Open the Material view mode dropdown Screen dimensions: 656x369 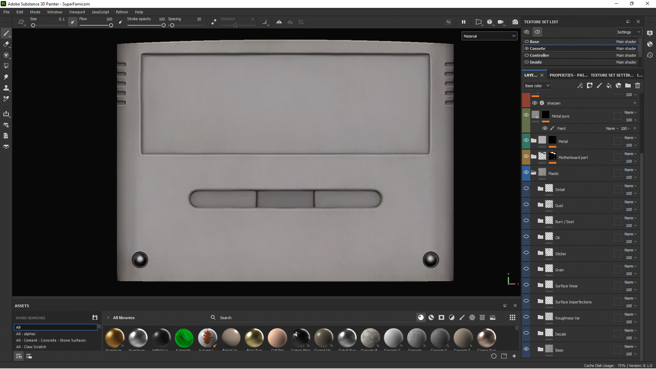coord(489,36)
